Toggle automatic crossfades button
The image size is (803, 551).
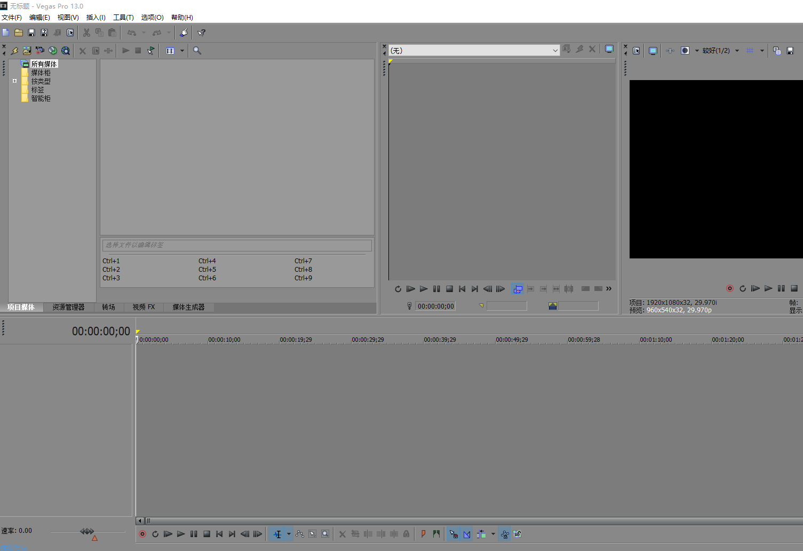tap(467, 534)
